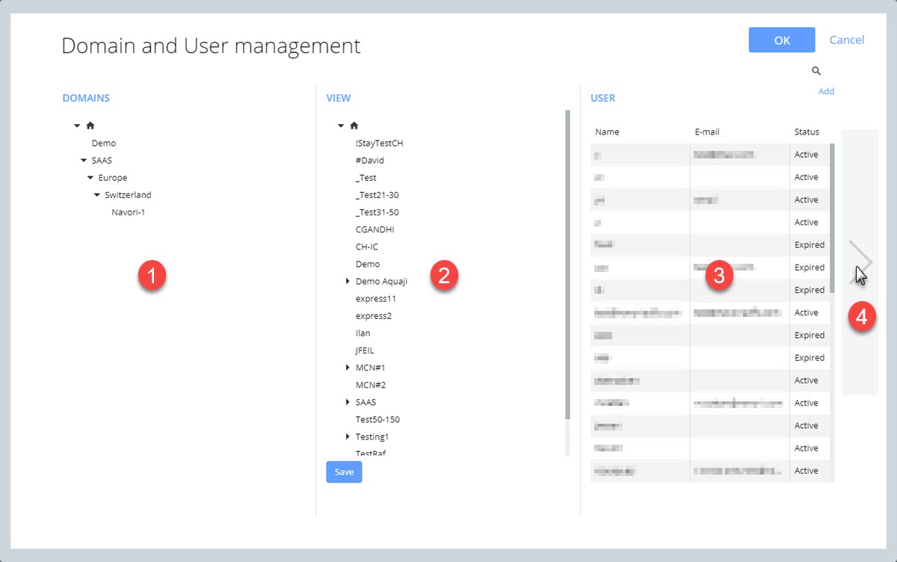Expand the SAAS view node arrow
Image resolution: width=897 pixels, height=562 pixels.
point(348,402)
